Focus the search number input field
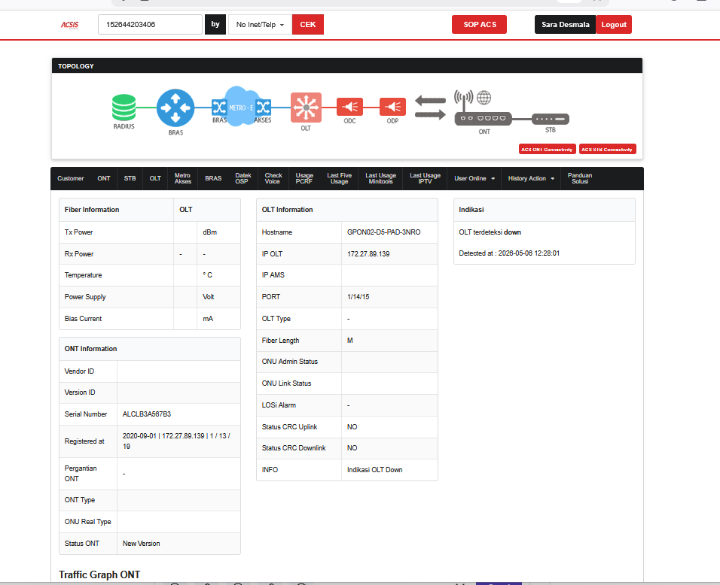The image size is (720, 585). tap(150, 25)
